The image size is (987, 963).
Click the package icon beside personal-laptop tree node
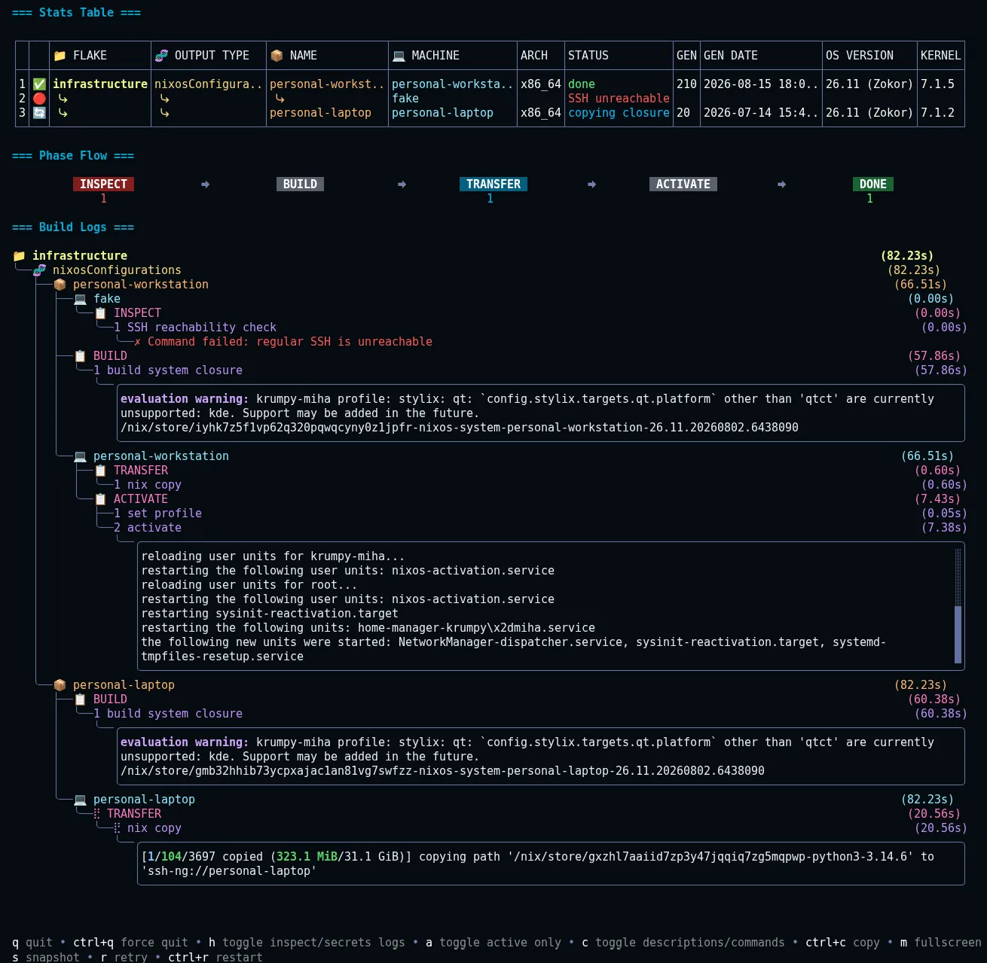pos(60,685)
